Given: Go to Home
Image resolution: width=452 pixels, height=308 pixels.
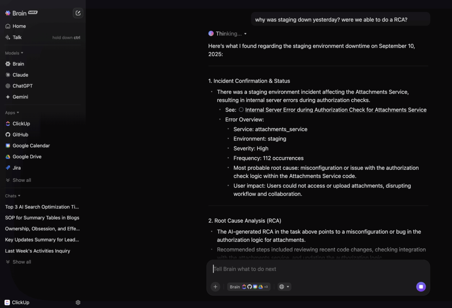Looking at the screenshot, I should pyautogui.click(x=19, y=26).
